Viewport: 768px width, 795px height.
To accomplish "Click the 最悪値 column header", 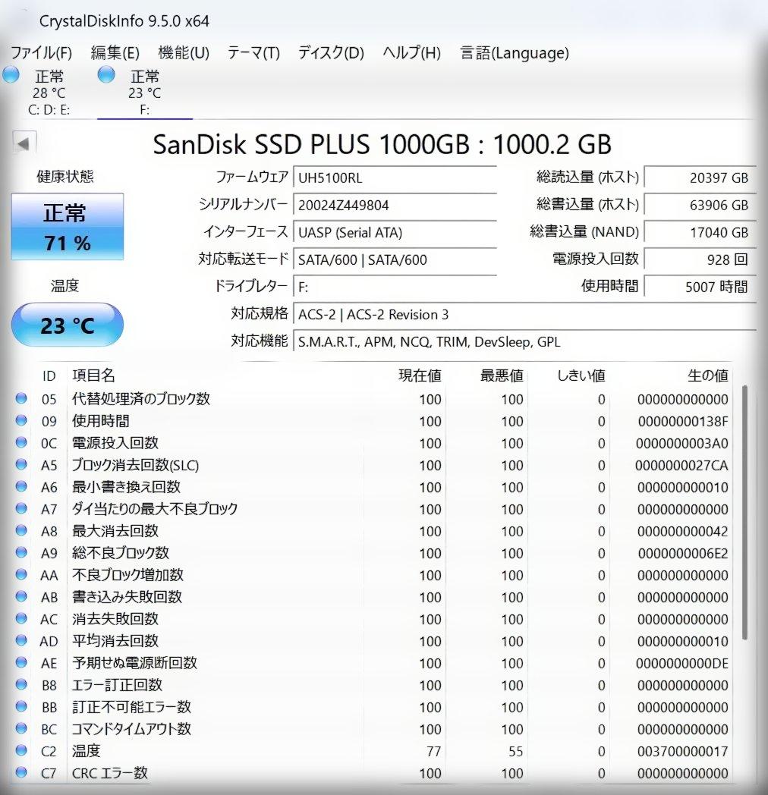I will pyautogui.click(x=502, y=376).
